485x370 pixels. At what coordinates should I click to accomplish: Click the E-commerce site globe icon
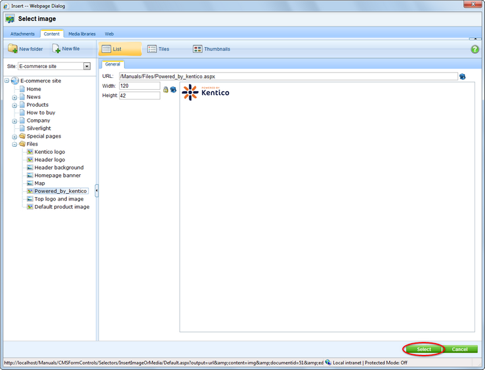pyautogui.click(x=15, y=81)
